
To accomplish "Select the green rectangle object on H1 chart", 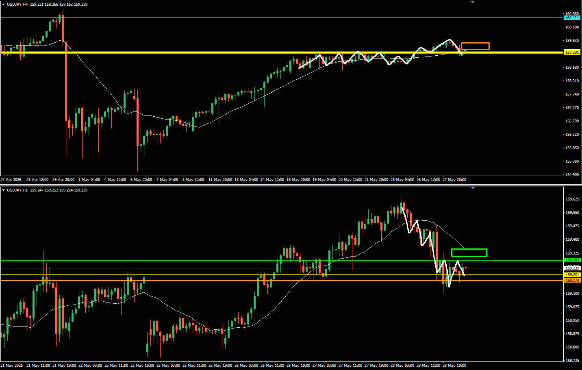I will [x=469, y=252].
